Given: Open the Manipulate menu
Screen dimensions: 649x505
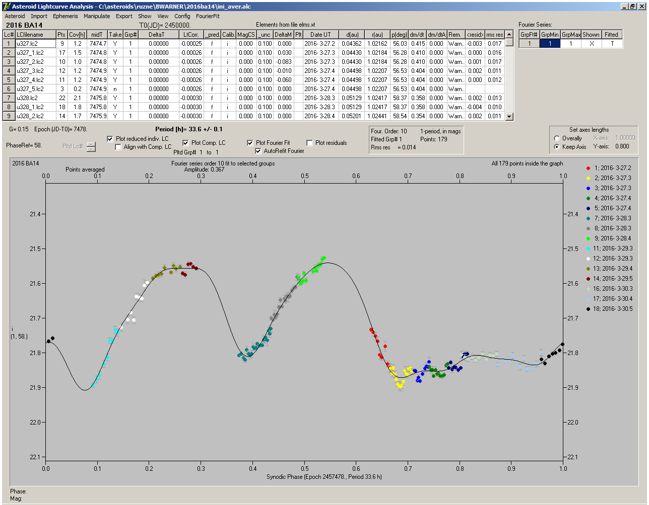Looking at the screenshot, I should click(97, 16).
